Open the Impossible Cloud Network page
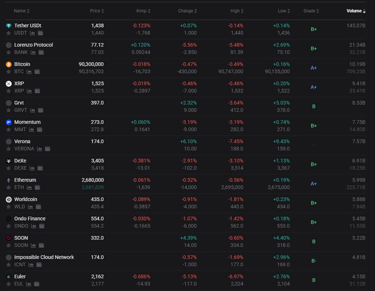The width and height of the screenshot is (375, 291). [44, 257]
